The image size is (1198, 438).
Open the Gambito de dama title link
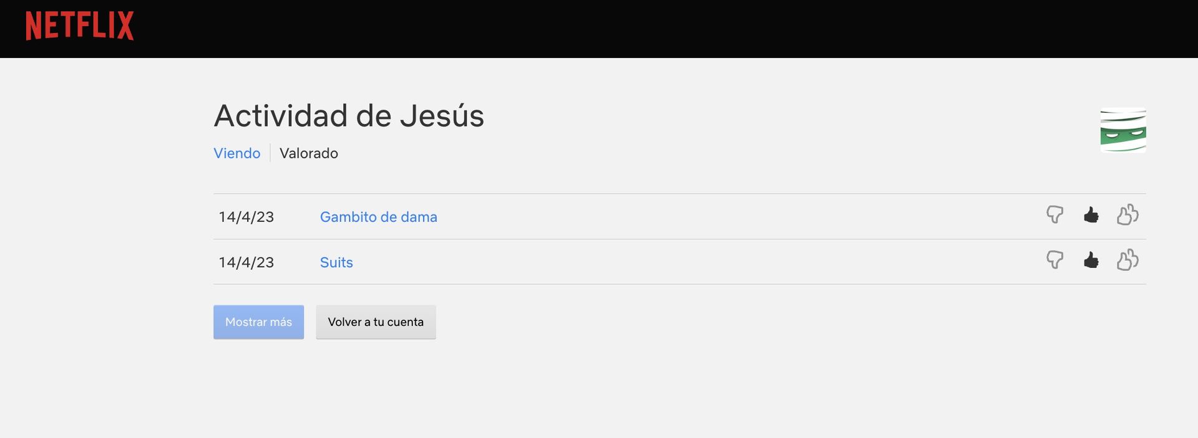tap(378, 217)
